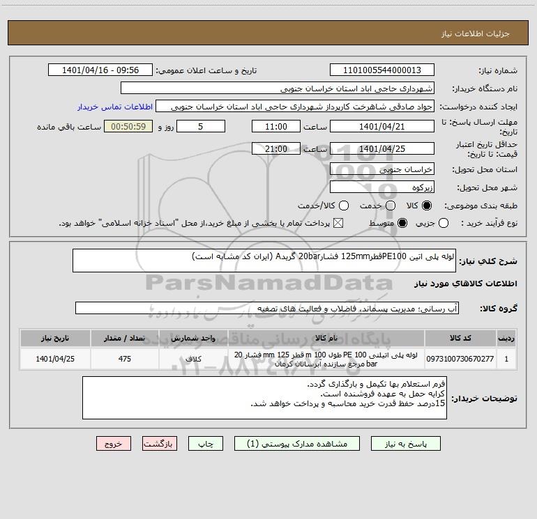Click the buyer notes text area

[x=264, y=398]
